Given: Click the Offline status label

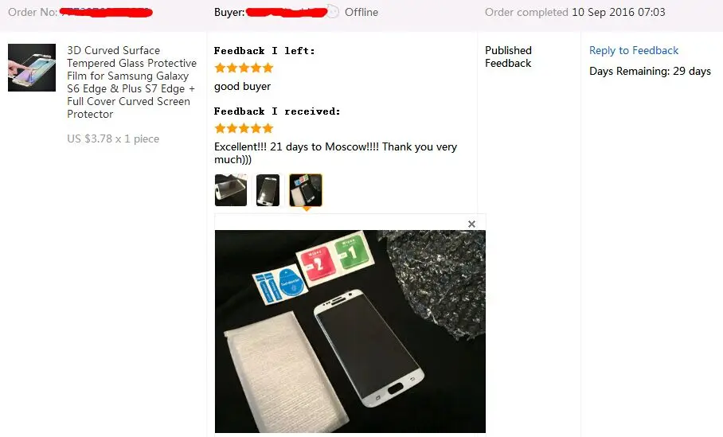Looking at the screenshot, I should coord(361,12).
